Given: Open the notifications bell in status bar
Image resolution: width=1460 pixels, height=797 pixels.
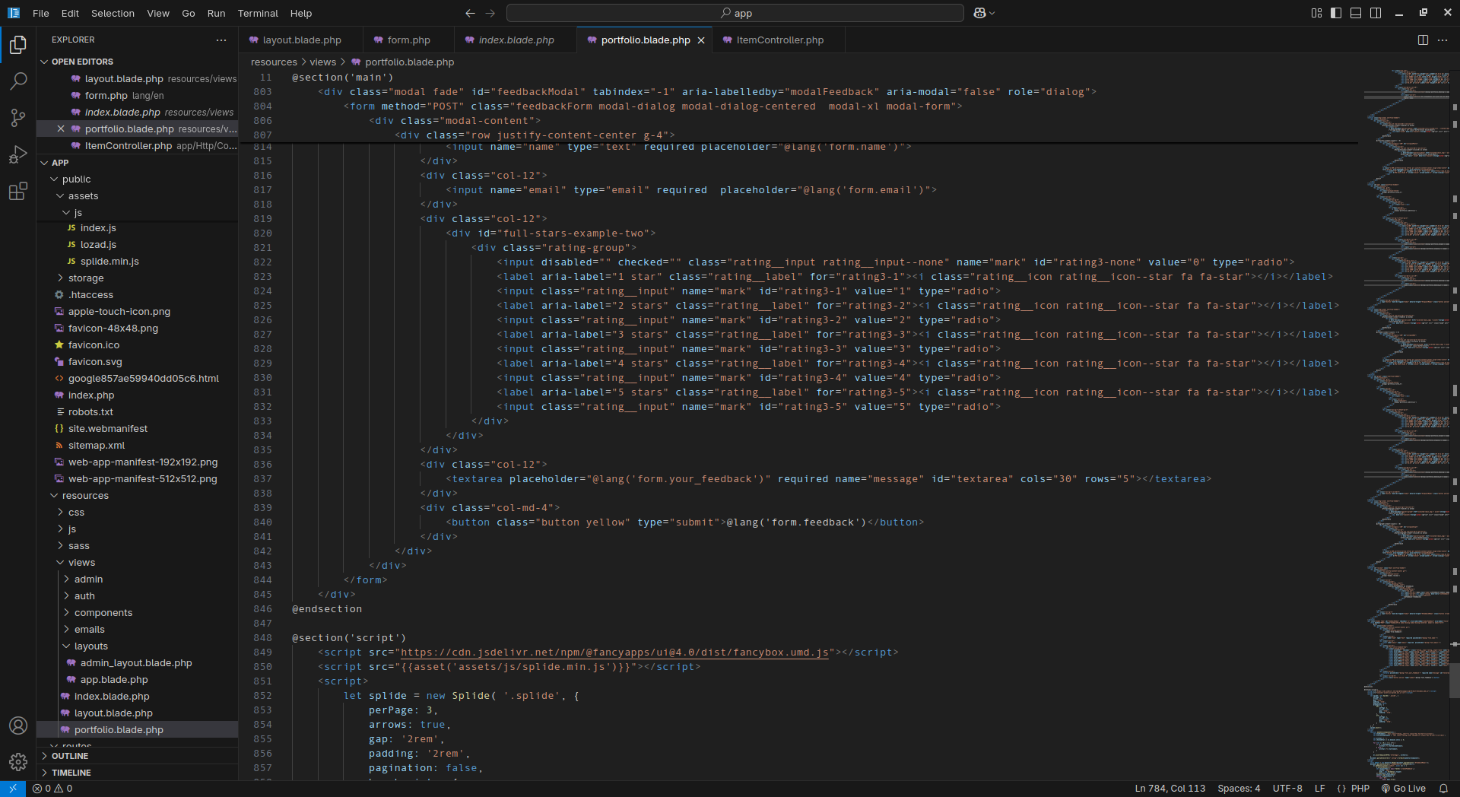Looking at the screenshot, I should (1443, 789).
